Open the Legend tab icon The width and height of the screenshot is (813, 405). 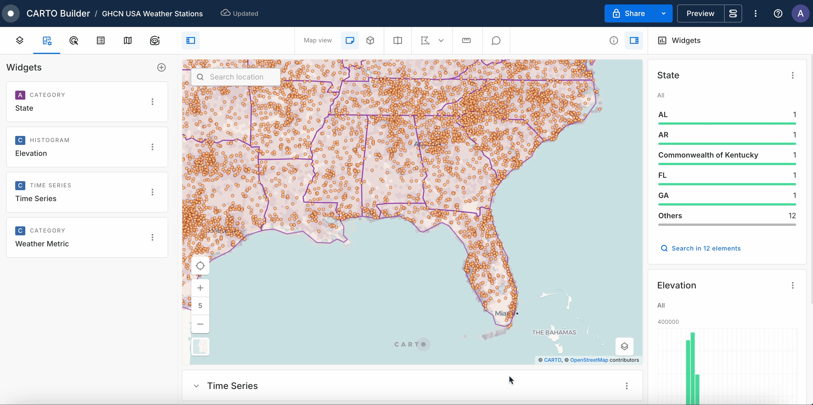click(101, 40)
